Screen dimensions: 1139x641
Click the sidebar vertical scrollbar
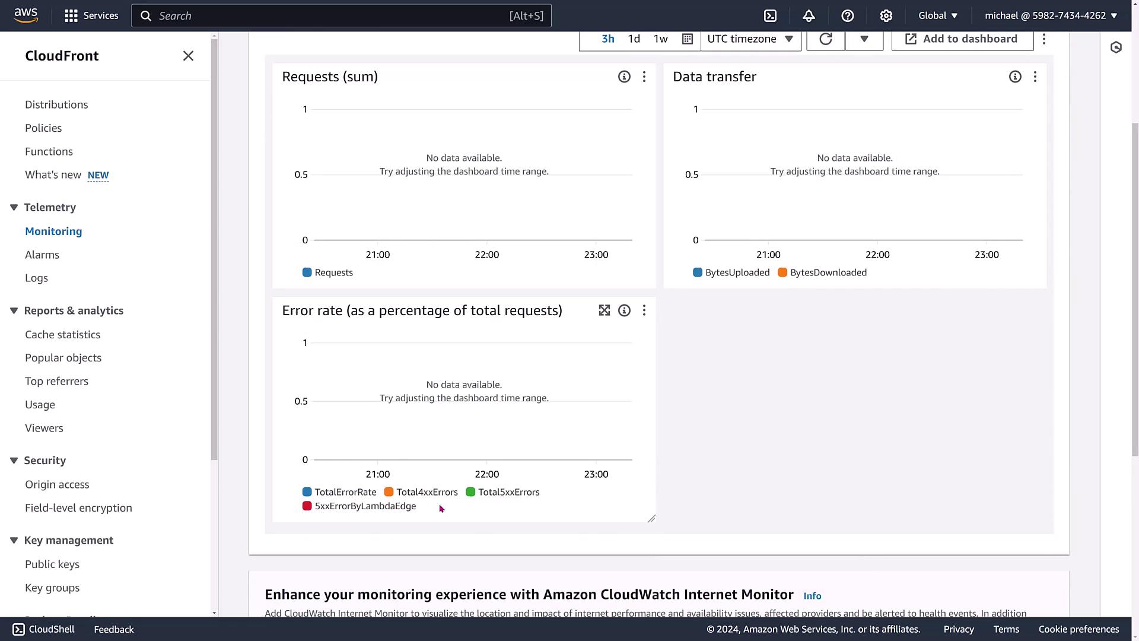click(x=214, y=249)
